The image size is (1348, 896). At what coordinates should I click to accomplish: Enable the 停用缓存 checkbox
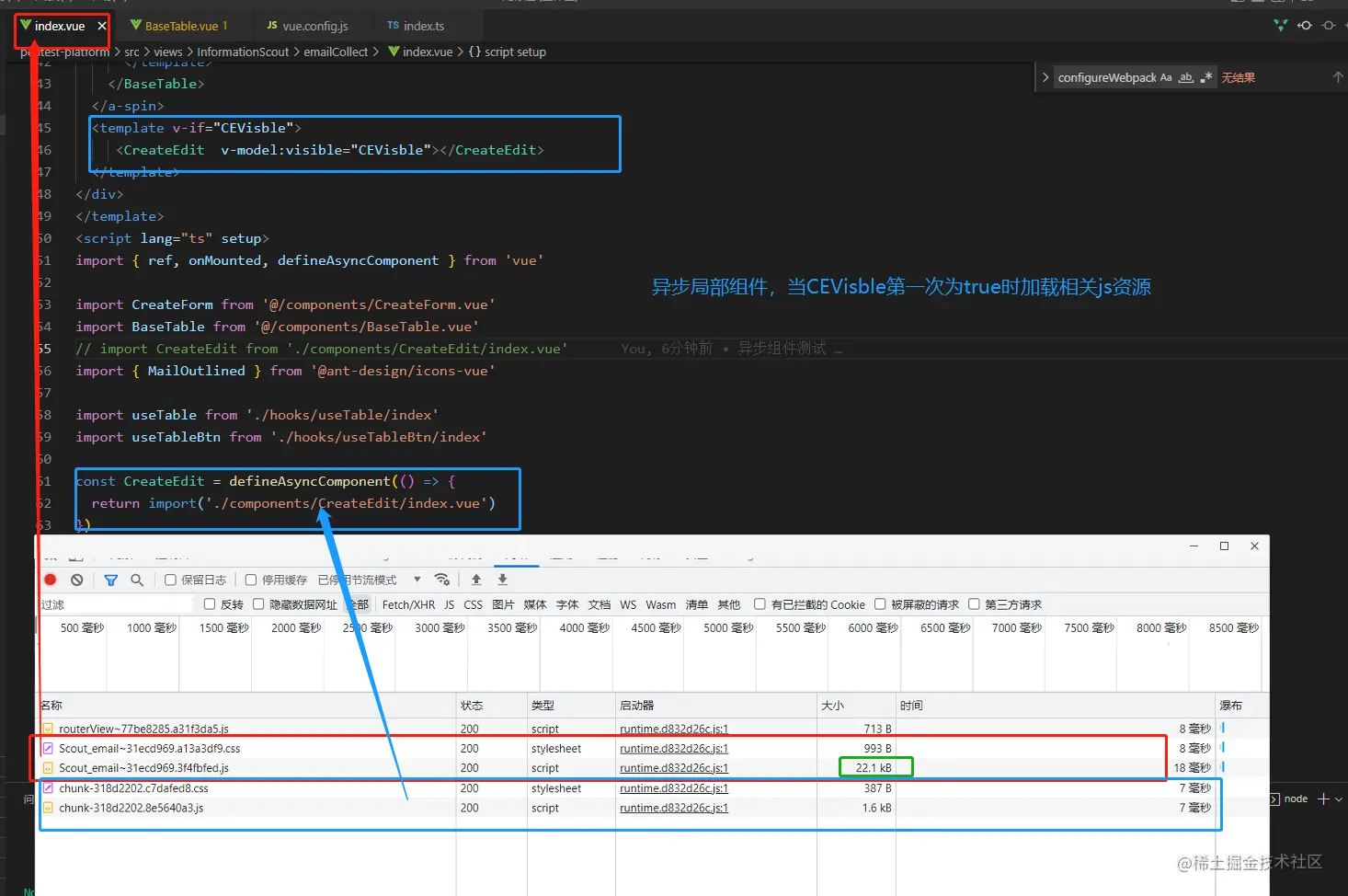[250, 580]
